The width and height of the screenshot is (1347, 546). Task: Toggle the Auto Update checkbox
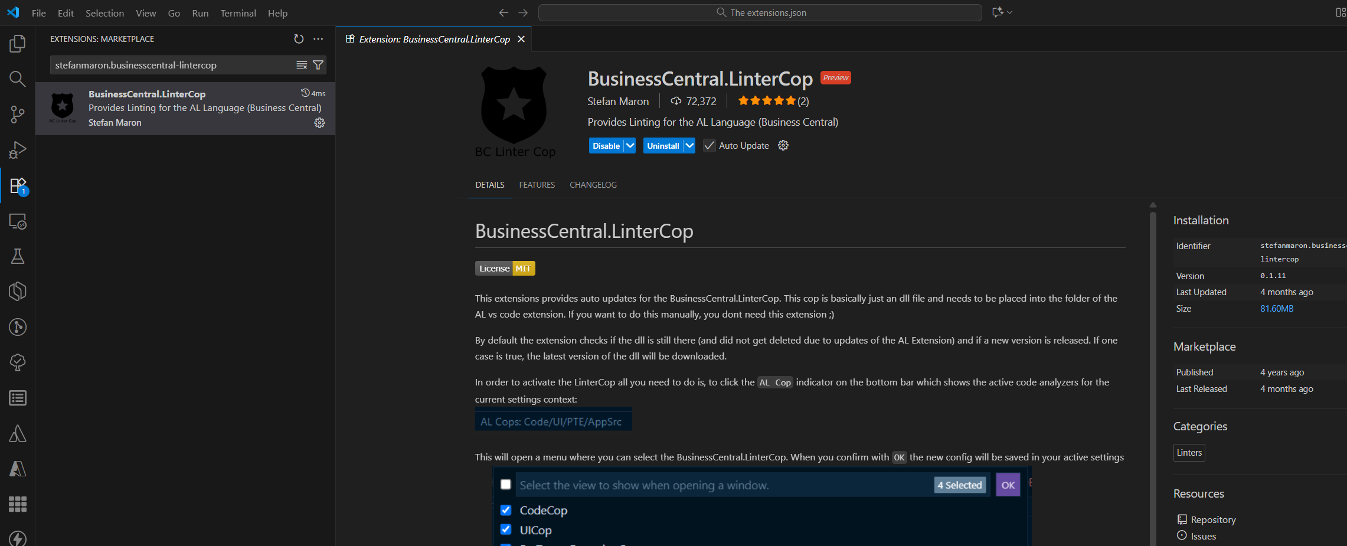pyautogui.click(x=710, y=146)
